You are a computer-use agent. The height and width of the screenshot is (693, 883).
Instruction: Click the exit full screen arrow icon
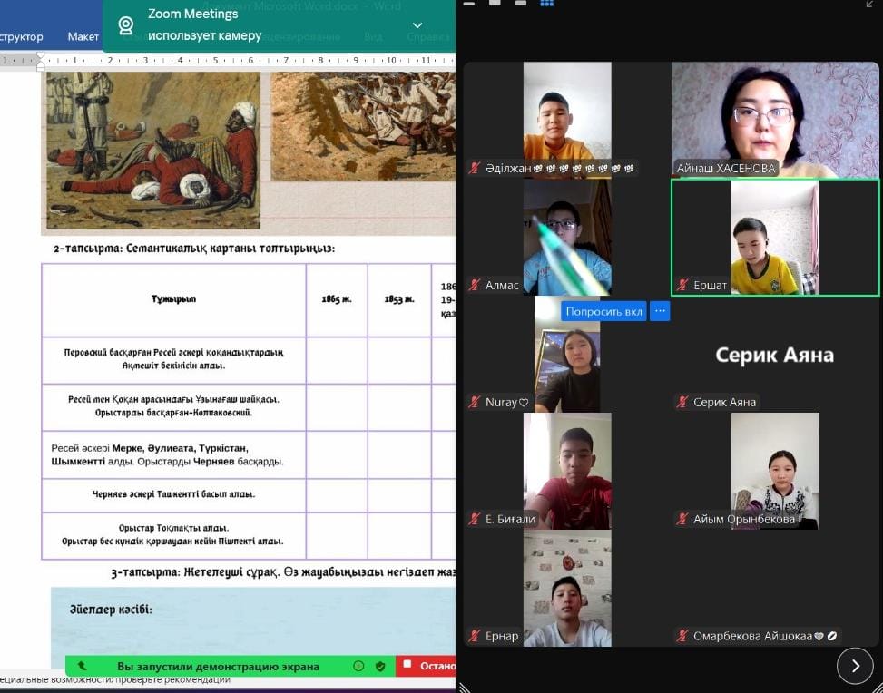[870, 4]
